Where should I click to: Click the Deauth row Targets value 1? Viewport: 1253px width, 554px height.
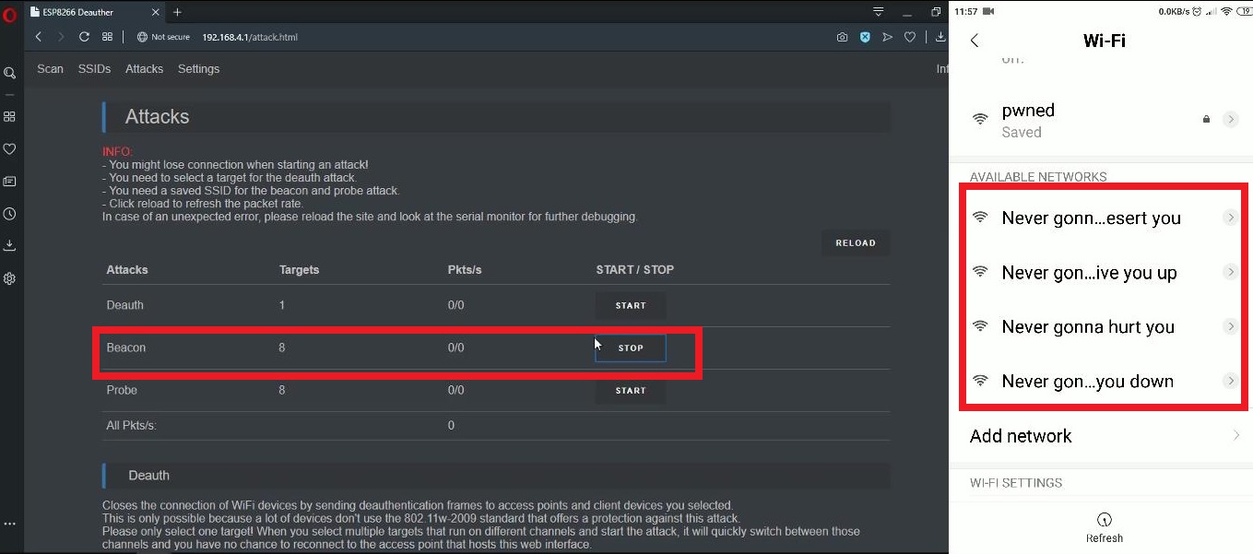click(x=282, y=305)
